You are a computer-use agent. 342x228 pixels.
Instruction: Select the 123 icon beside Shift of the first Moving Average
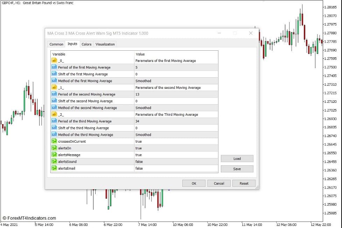point(55,74)
